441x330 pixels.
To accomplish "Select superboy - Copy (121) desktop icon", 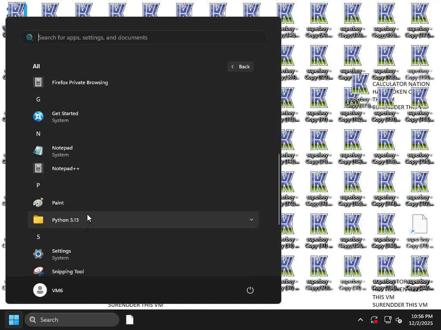I will 319,62.
